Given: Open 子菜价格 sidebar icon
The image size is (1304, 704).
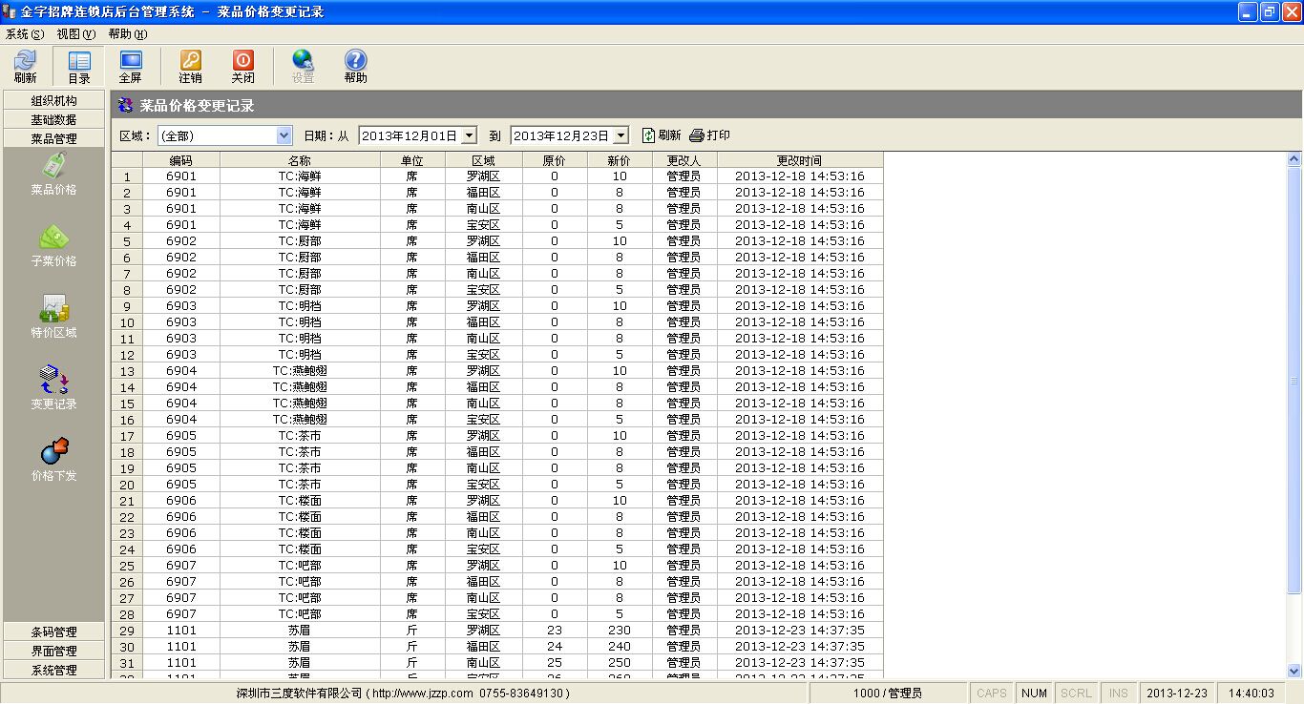Looking at the screenshot, I should pyautogui.click(x=53, y=245).
